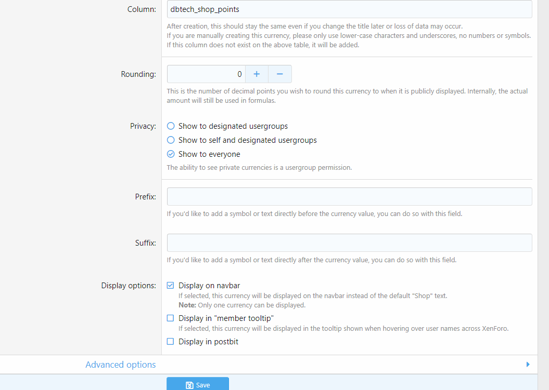The height and width of the screenshot is (390, 549).
Task: Decrease the Rounding value with minus button
Action: tap(280, 74)
